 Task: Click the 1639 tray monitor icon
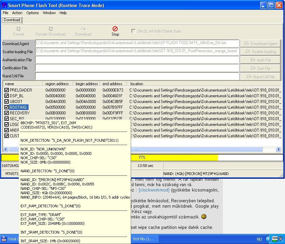pyautogui.click(x=275, y=239)
